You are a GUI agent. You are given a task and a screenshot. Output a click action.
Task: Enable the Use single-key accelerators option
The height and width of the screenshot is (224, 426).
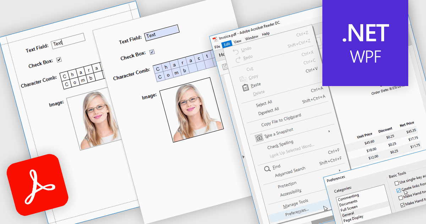pos(397,183)
